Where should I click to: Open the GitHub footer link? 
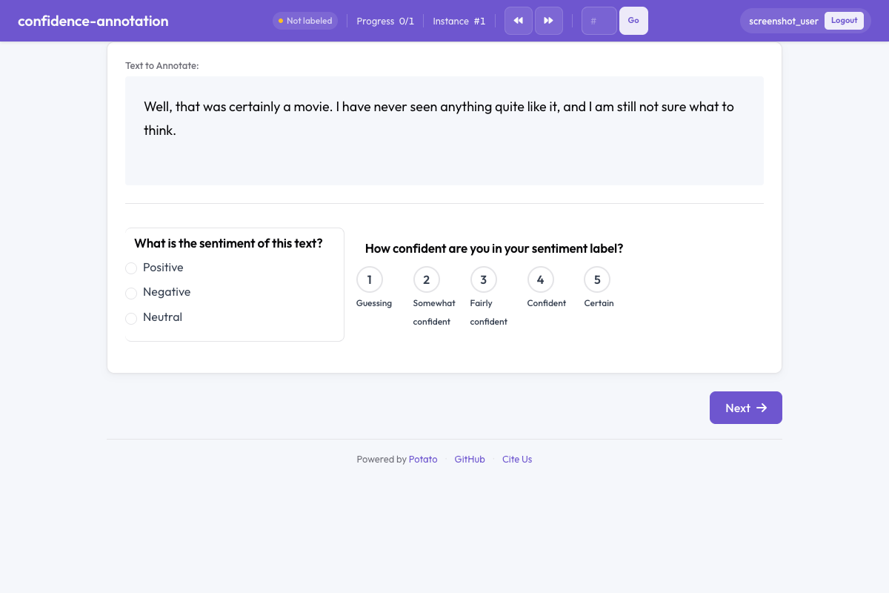(470, 460)
